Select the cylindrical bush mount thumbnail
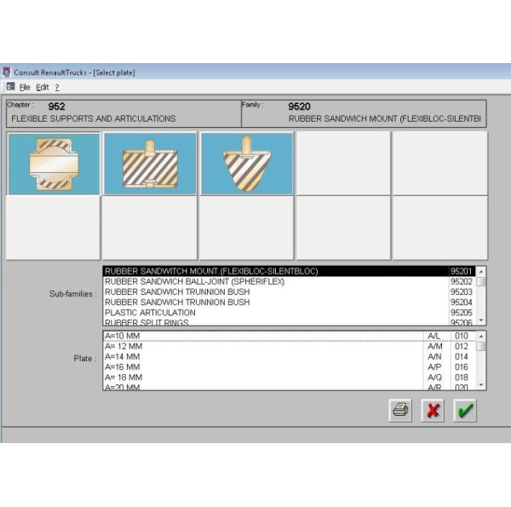511x507 pixels. pos(53,164)
